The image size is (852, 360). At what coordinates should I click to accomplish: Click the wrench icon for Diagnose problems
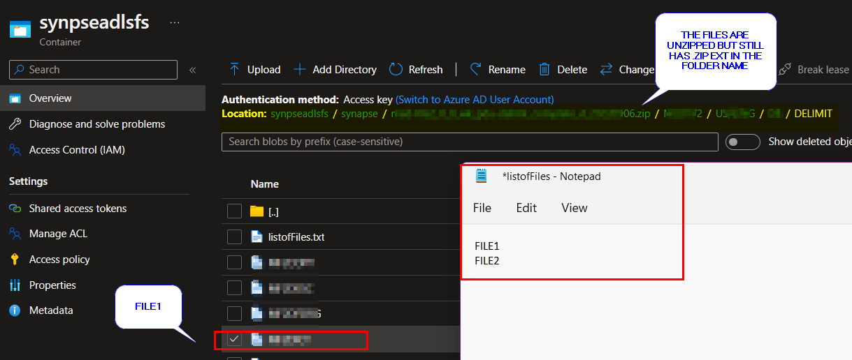point(15,124)
